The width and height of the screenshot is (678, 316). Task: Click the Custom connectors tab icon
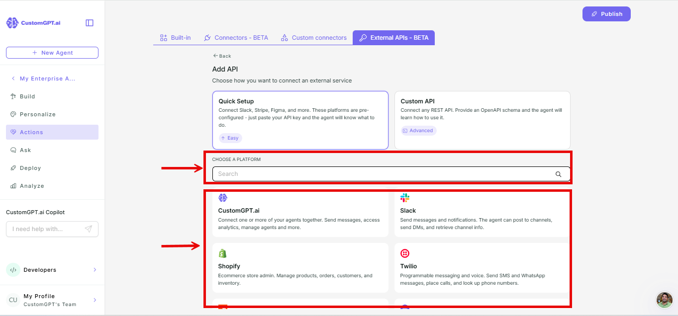pos(285,38)
